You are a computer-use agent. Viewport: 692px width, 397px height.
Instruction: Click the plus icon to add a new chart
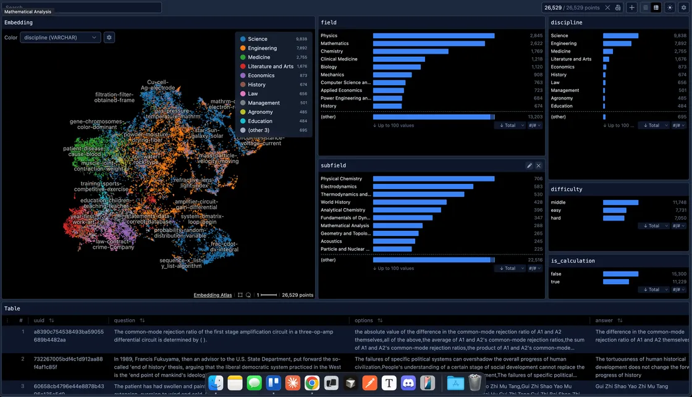click(x=632, y=7)
